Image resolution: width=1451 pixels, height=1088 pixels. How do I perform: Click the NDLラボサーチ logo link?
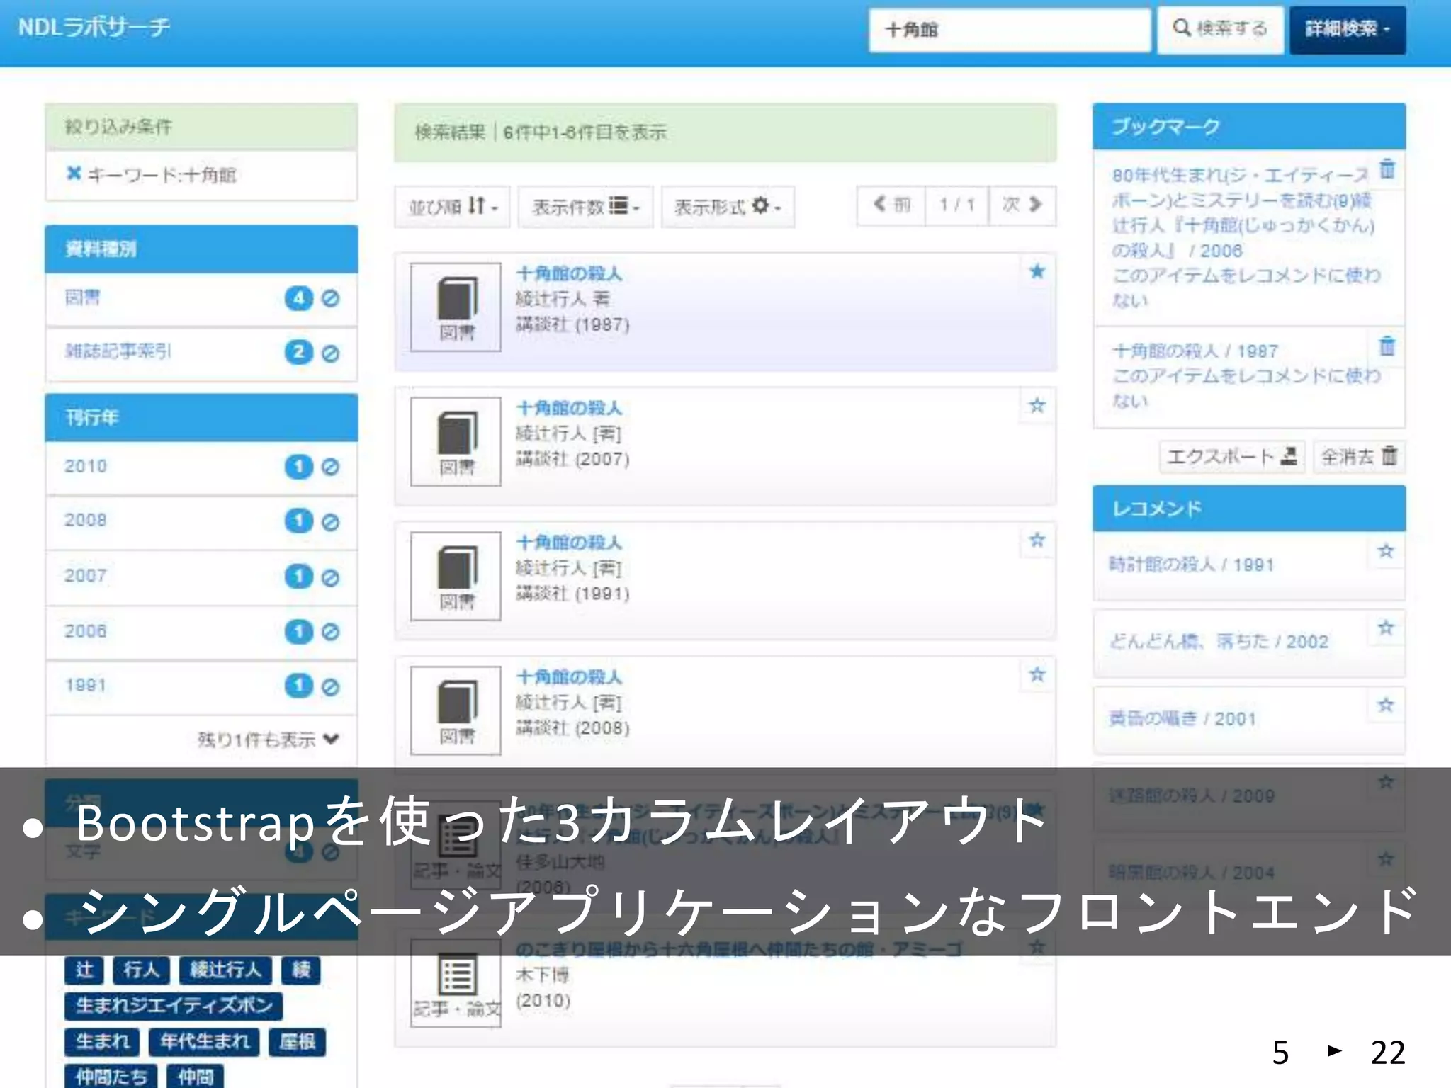(x=94, y=28)
